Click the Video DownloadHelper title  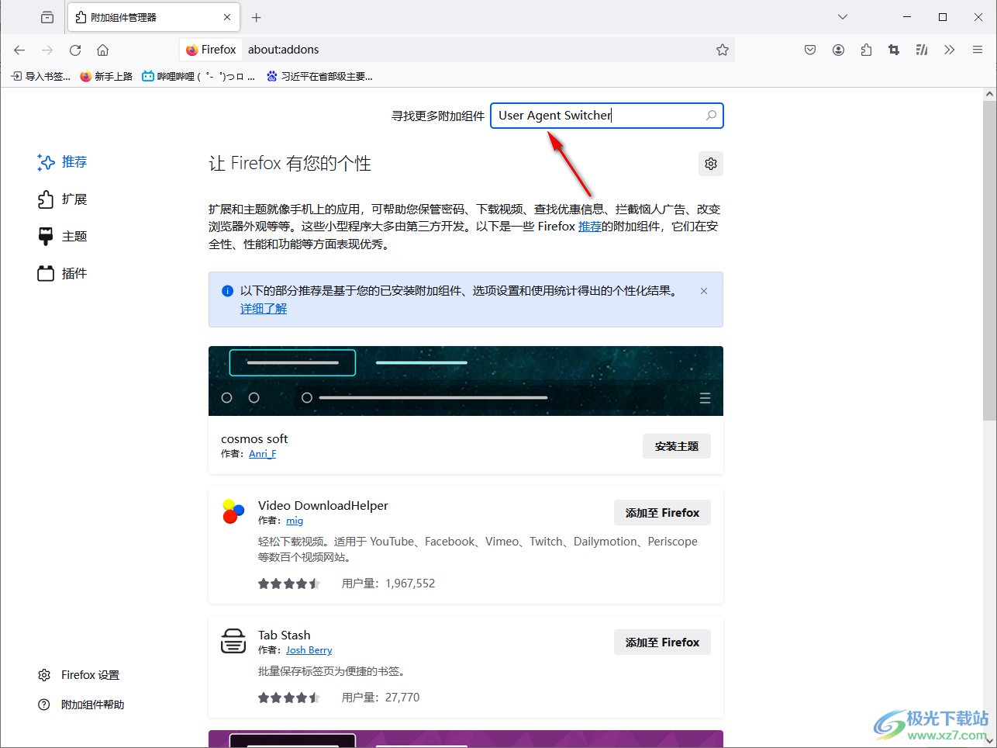323,506
